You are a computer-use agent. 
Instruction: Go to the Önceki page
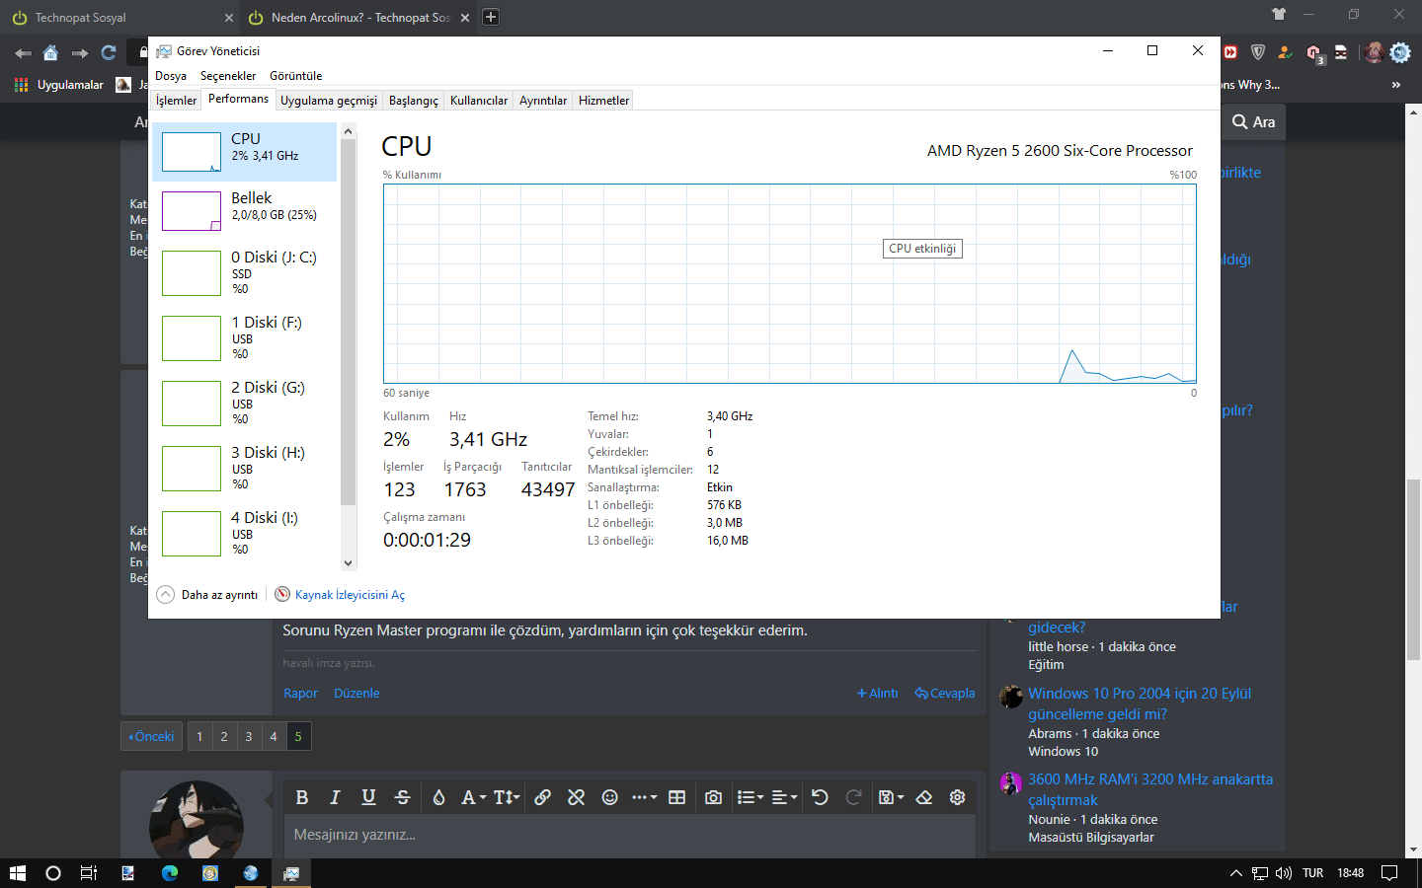151,736
